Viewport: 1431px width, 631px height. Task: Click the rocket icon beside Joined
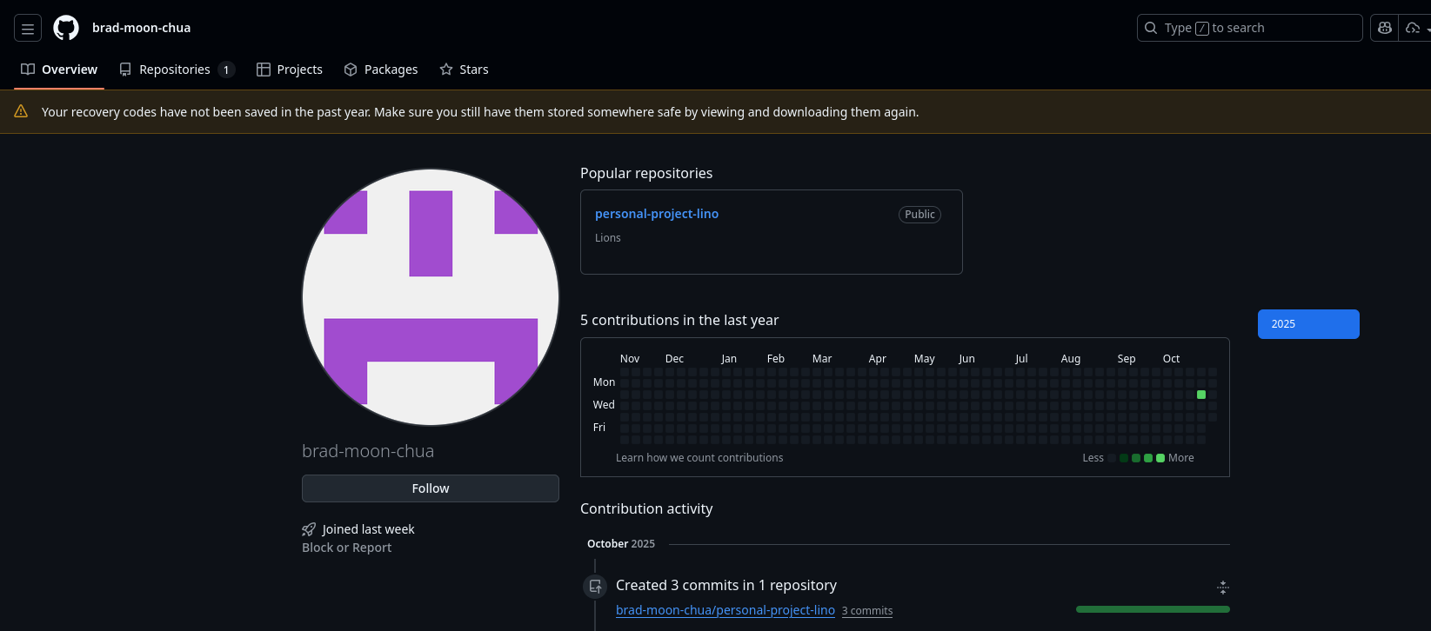tap(309, 529)
